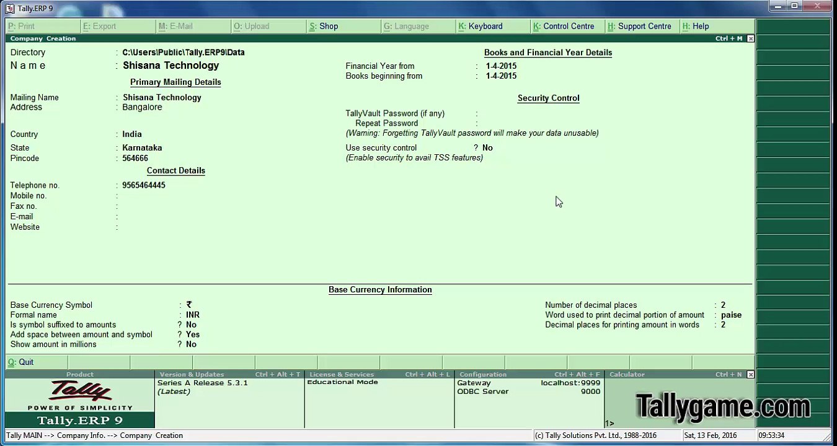Screen dimensions: 837x446
Task: Click the Base Currency Symbol rupee sign
Action: click(189, 305)
